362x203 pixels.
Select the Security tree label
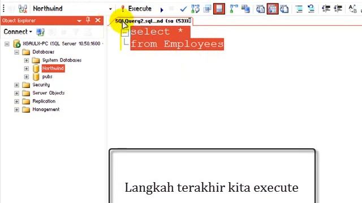click(41, 85)
